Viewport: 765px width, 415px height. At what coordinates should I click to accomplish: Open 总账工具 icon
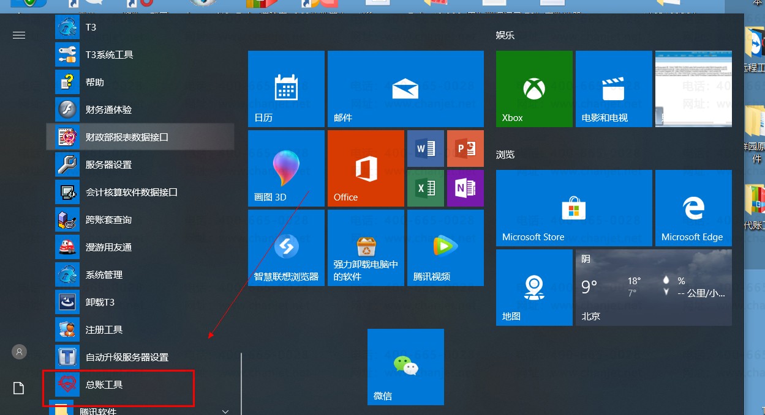coord(67,384)
